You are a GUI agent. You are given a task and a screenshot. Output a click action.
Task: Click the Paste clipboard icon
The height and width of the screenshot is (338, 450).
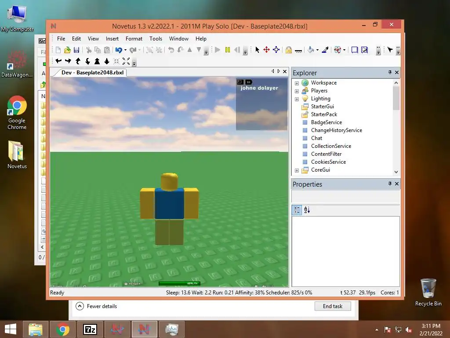point(107,50)
